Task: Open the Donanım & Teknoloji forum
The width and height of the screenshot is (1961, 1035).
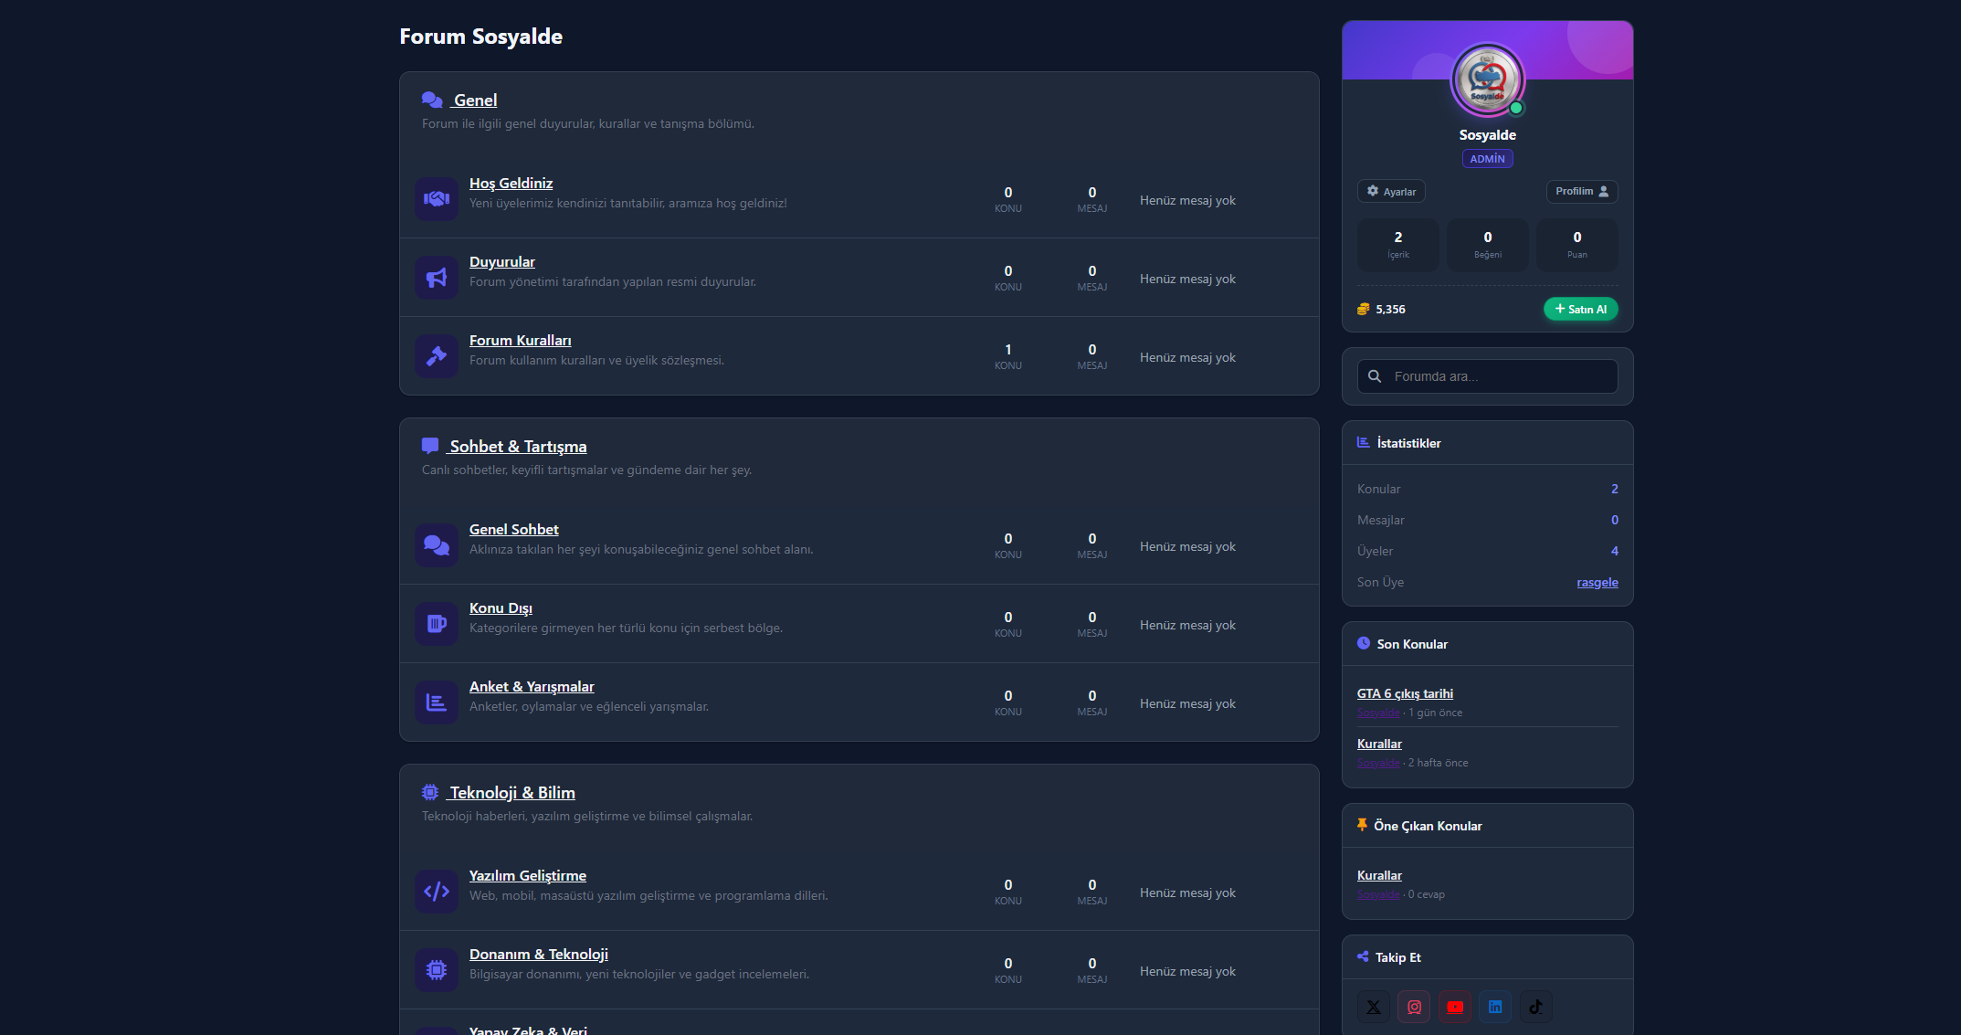Action: coord(539,954)
